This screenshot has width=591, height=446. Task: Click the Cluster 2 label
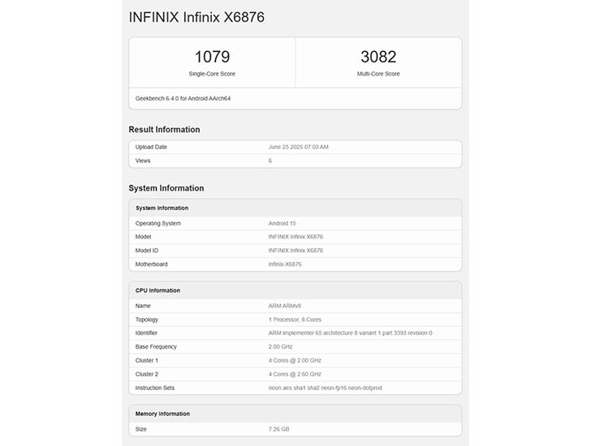(147, 374)
